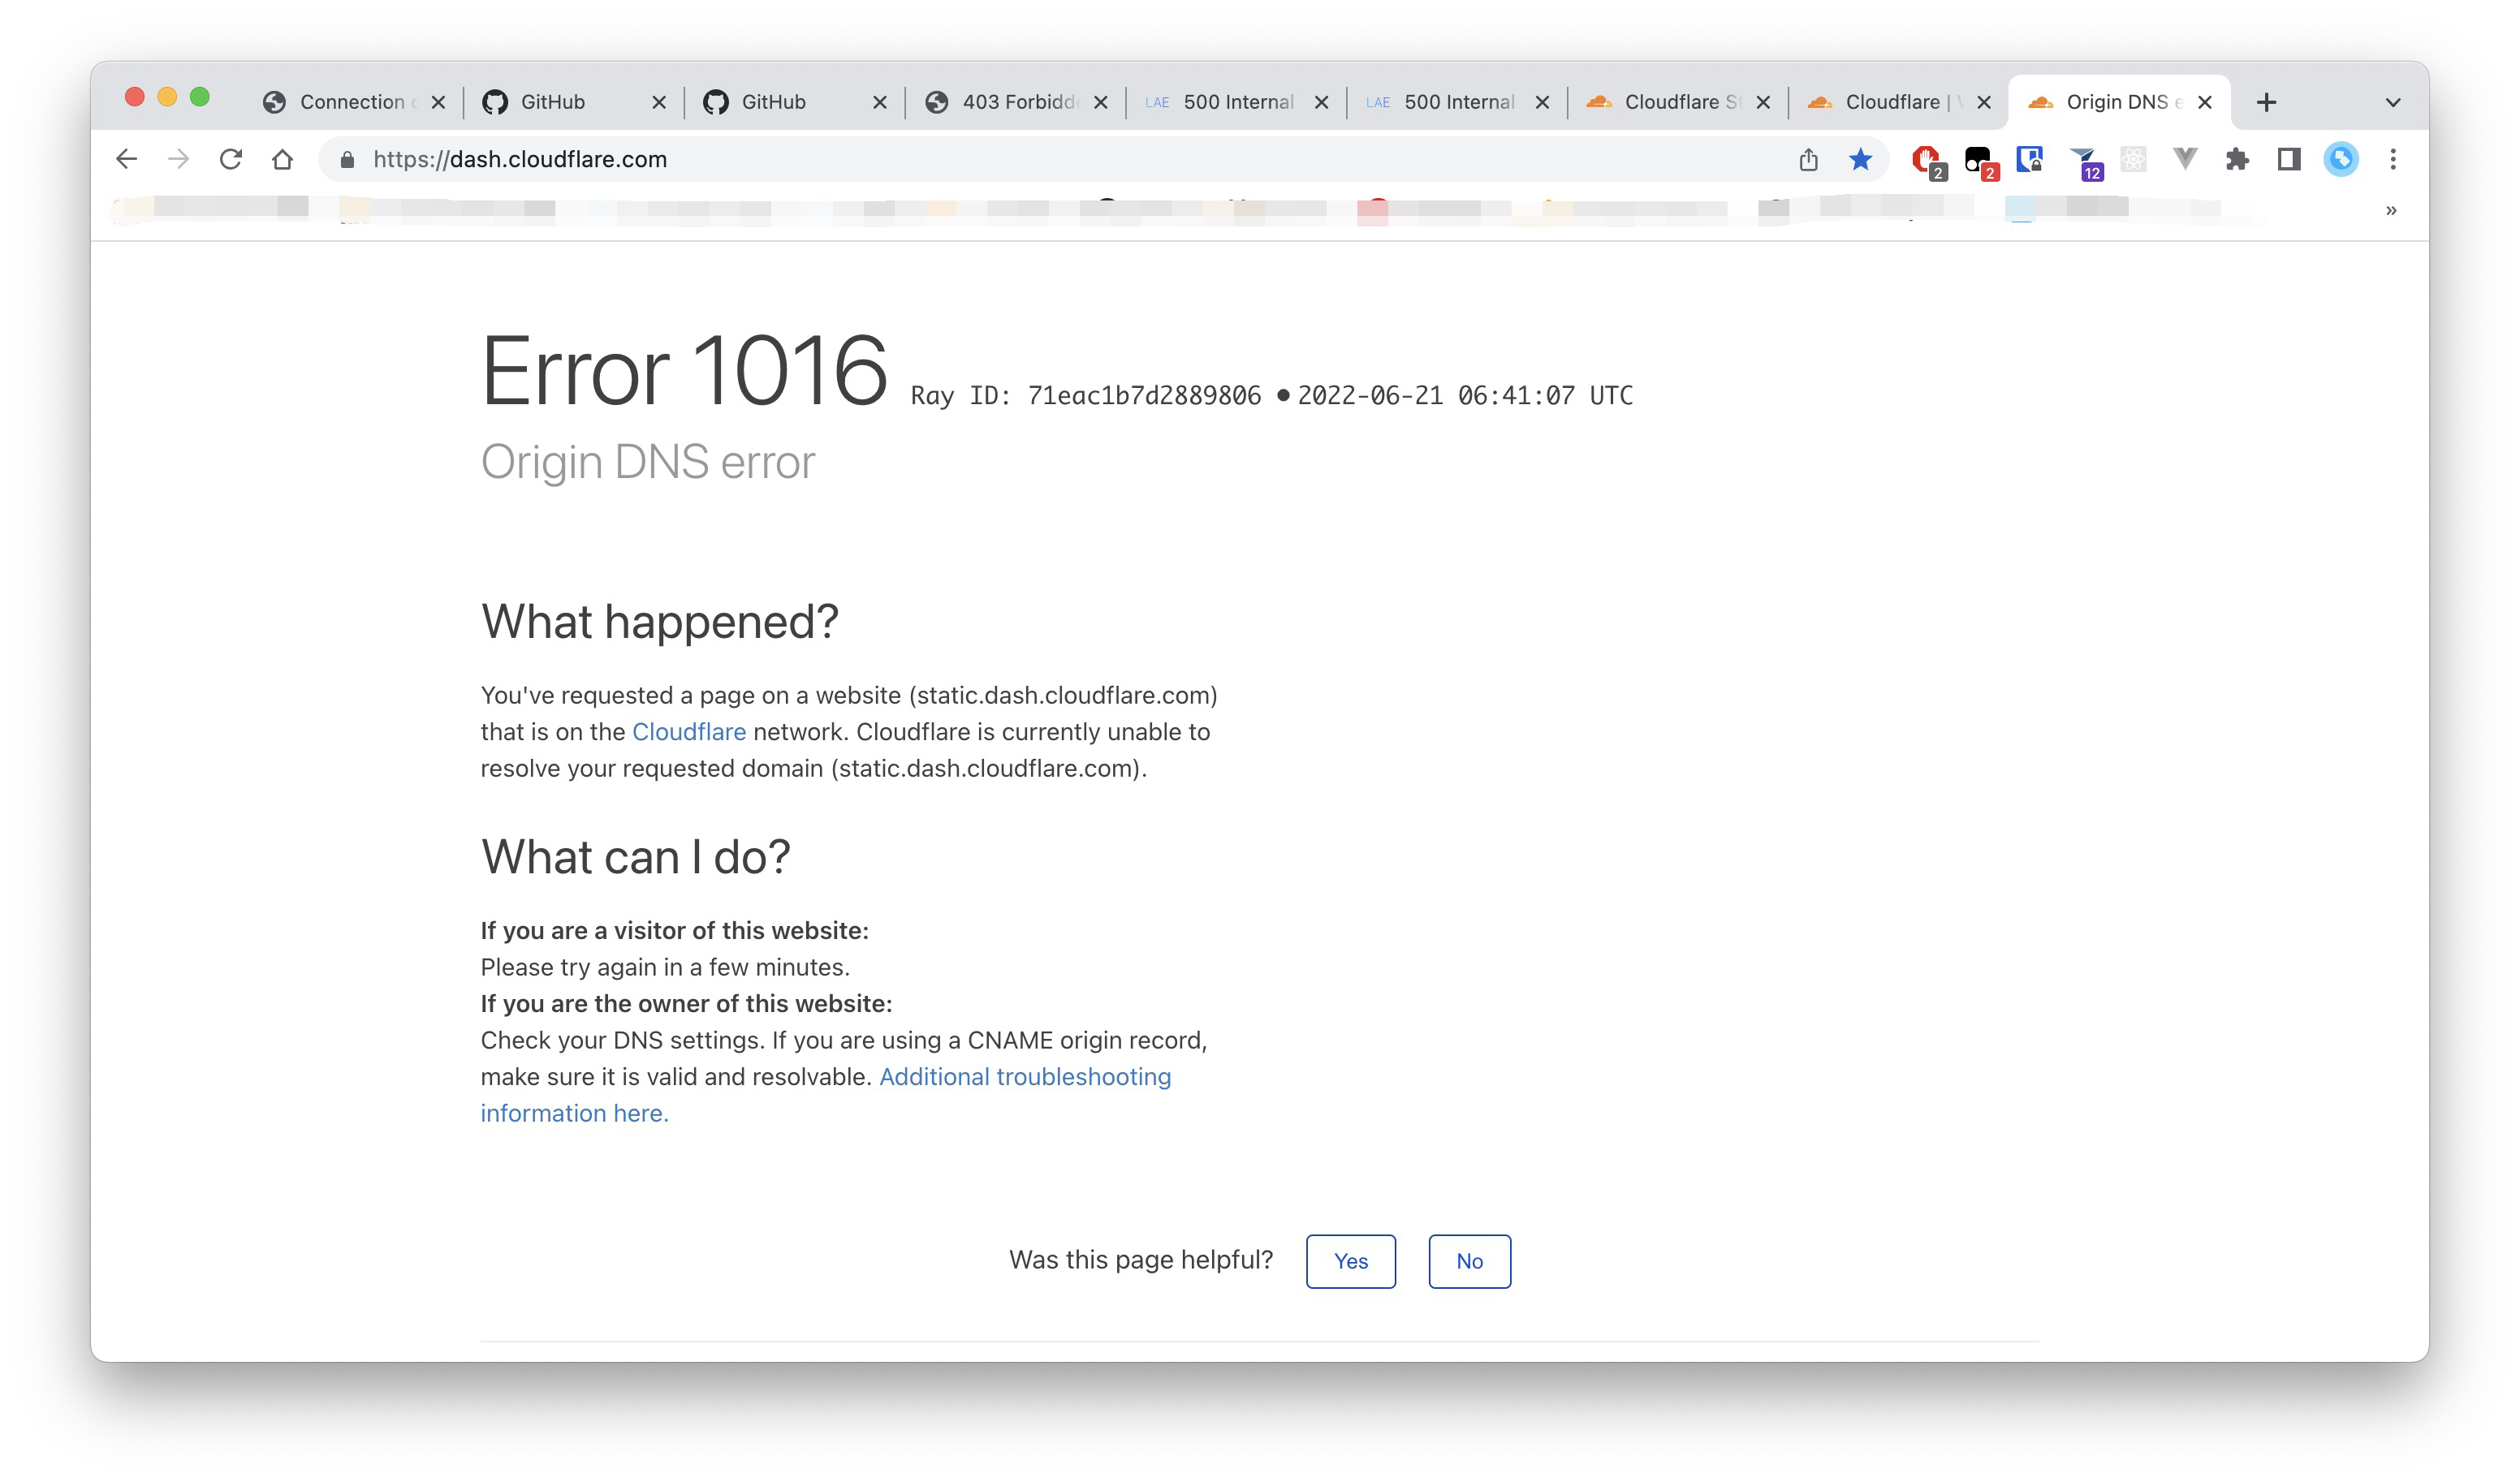Click the browser back arrow
2520x1482 pixels.
tap(127, 159)
